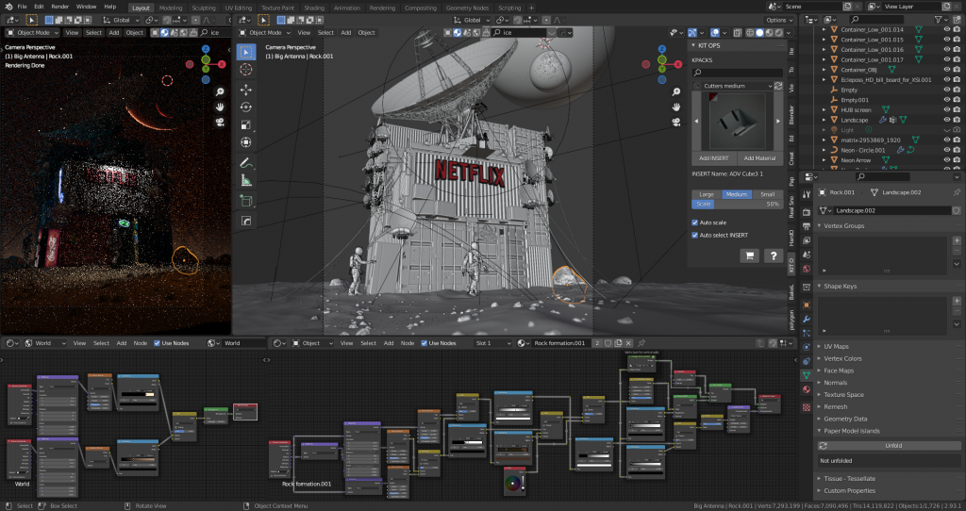Image resolution: width=966 pixels, height=511 pixels.
Task: Toggle render visibility of Empty.001
Action: point(957,100)
